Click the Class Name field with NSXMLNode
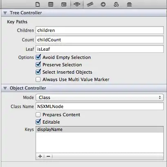 coord(99,106)
